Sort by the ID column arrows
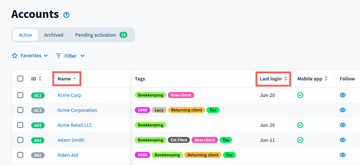 (40, 79)
